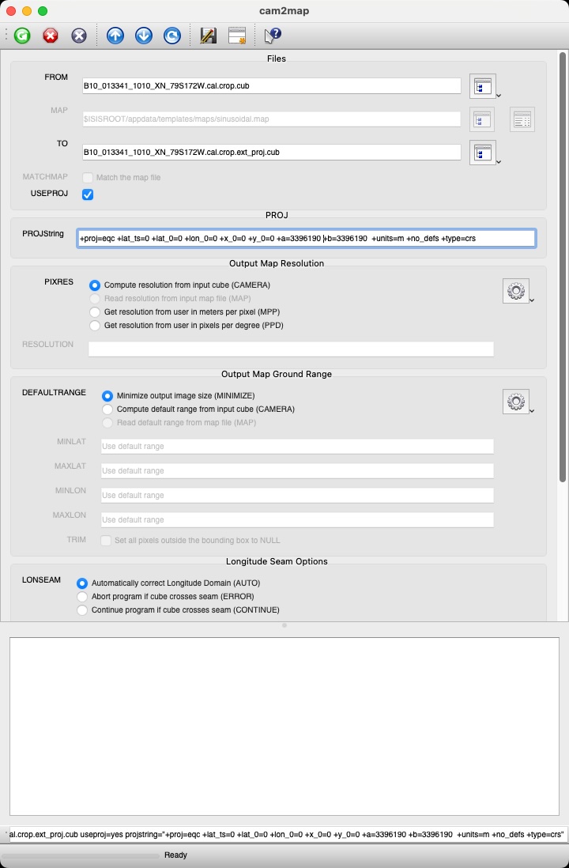Image resolution: width=569 pixels, height=868 pixels.
Task: Expand the DEFAULTRANGE gear helper menu
Action: pos(516,402)
